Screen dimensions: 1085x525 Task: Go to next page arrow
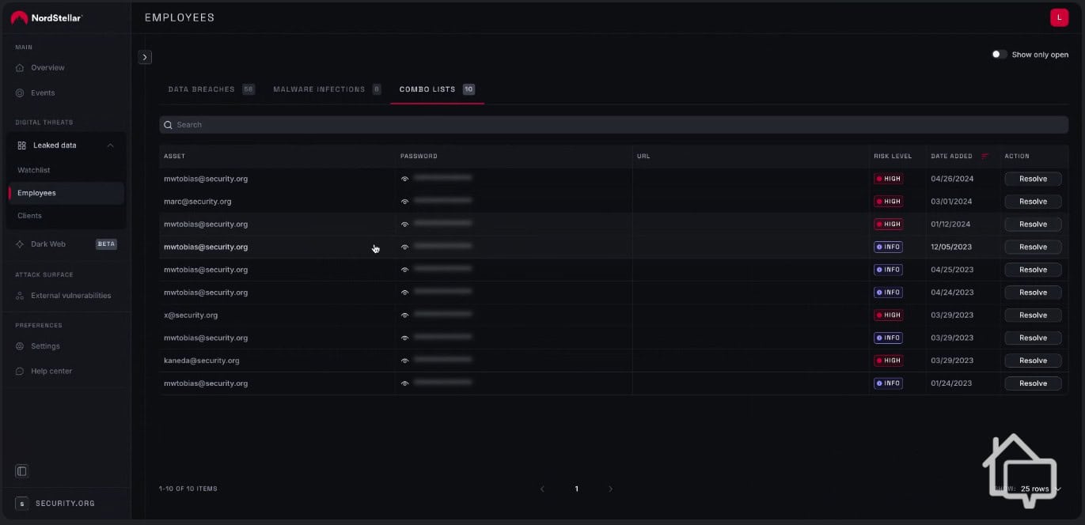[610, 489]
